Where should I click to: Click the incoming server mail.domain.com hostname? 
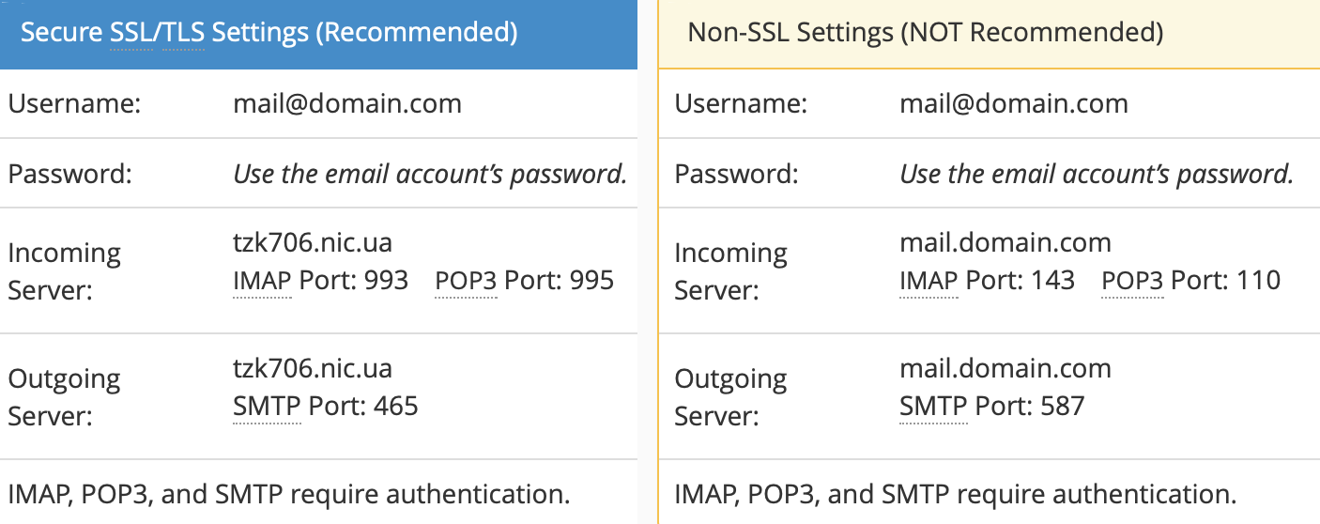(x=1005, y=243)
